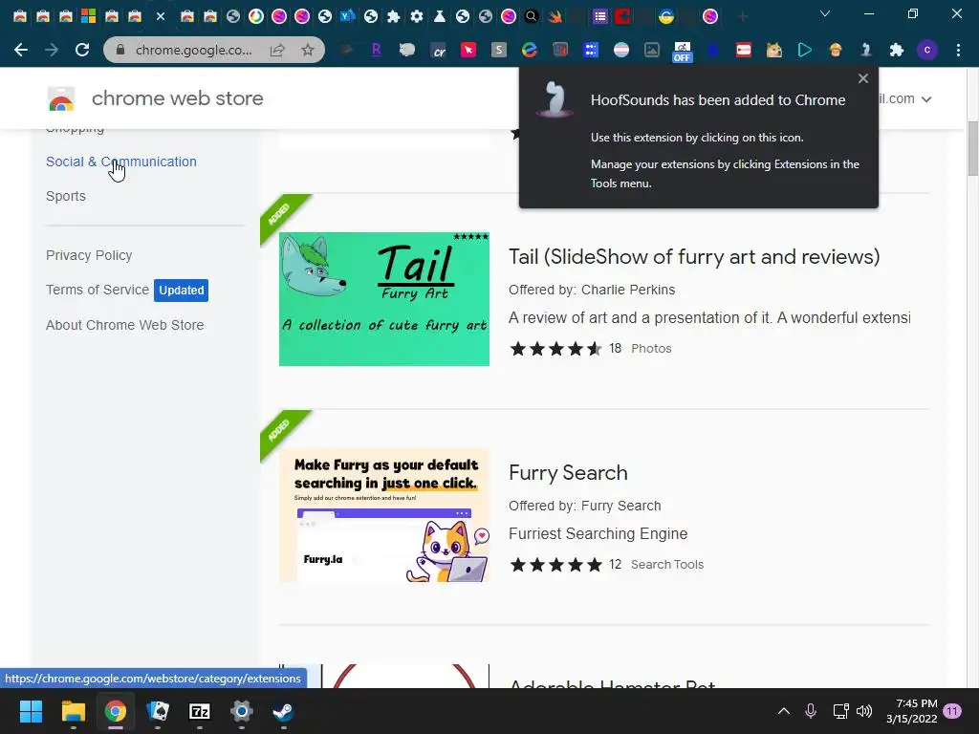Open the Sports category
The image size is (979, 734).
(66, 196)
